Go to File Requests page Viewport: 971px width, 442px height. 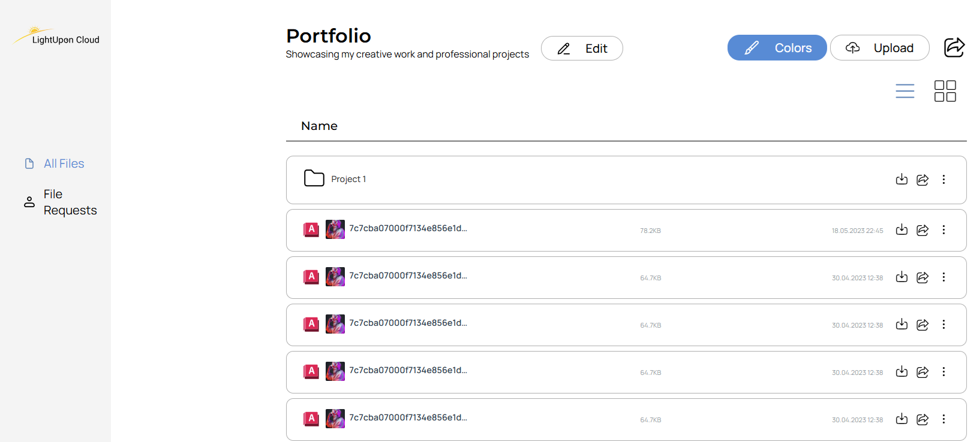[70, 202]
